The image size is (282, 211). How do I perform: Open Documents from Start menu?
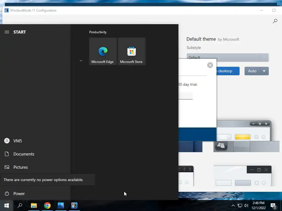tap(35, 154)
